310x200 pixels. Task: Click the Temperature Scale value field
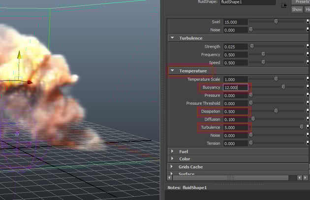pyautogui.click(x=236, y=80)
